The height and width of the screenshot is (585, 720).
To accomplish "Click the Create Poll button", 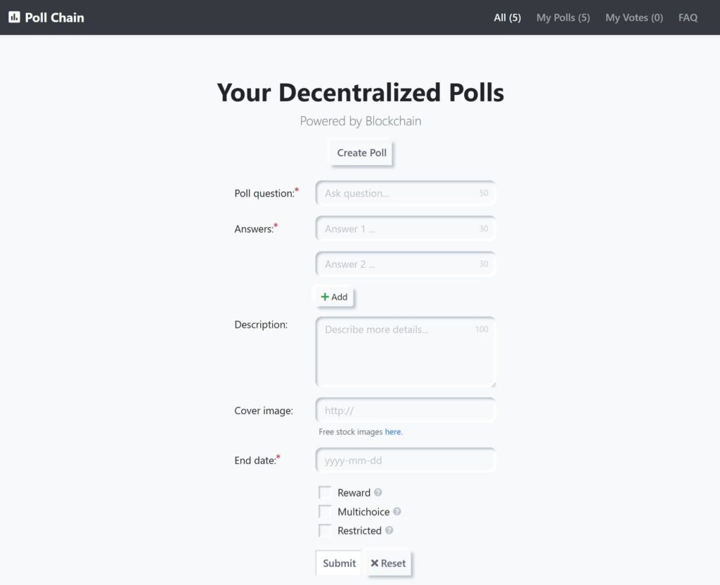I will pos(361,153).
